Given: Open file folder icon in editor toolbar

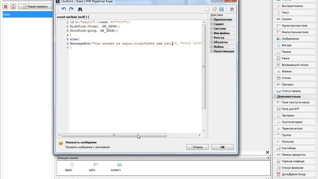Looking at the screenshot, I should pos(214,9).
